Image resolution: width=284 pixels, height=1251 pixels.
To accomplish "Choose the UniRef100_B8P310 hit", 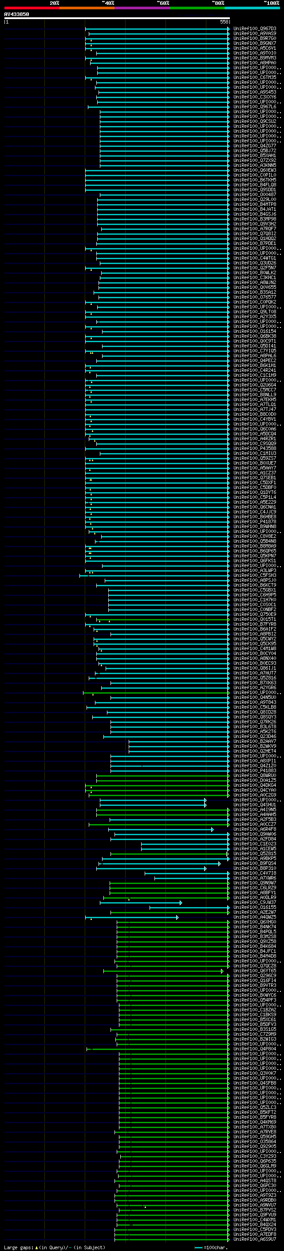I will tap(255, 868).
